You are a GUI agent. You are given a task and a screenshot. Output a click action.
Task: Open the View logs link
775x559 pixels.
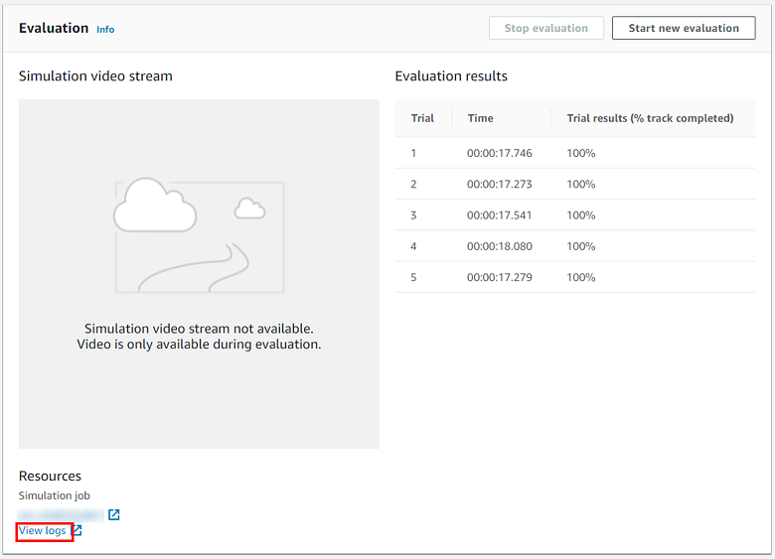(x=43, y=531)
